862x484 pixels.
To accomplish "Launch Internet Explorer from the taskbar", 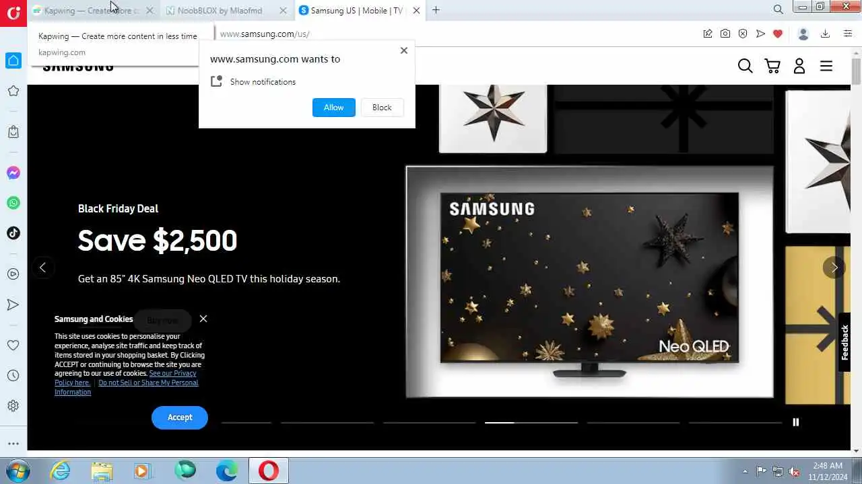I will (61, 471).
